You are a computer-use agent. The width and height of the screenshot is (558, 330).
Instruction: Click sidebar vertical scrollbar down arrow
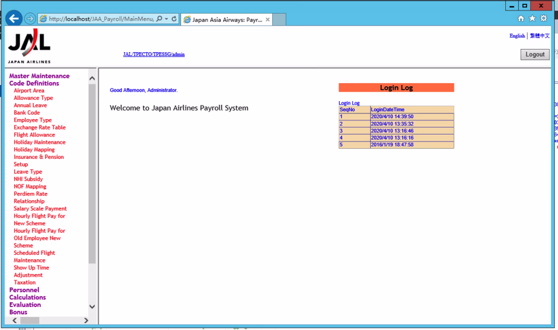click(x=92, y=306)
